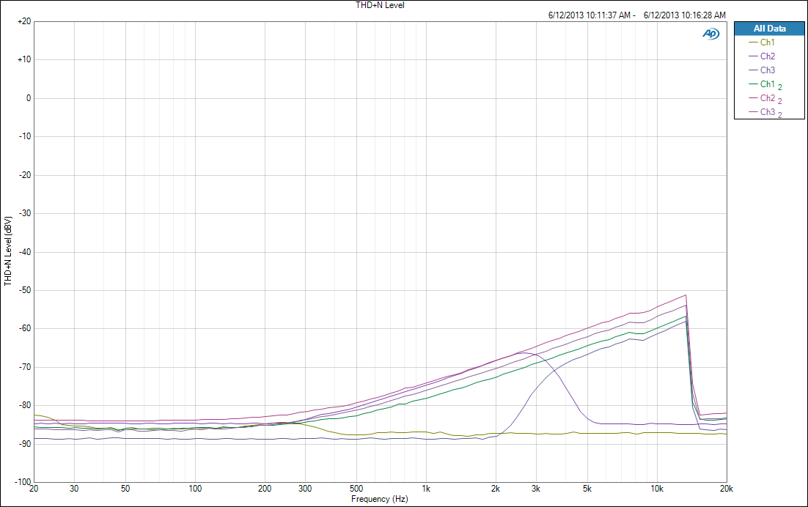Viewport: 808px width, 507px height.
Task: Select the Ch1 legend entry in olive
Action: pos(762,42)
